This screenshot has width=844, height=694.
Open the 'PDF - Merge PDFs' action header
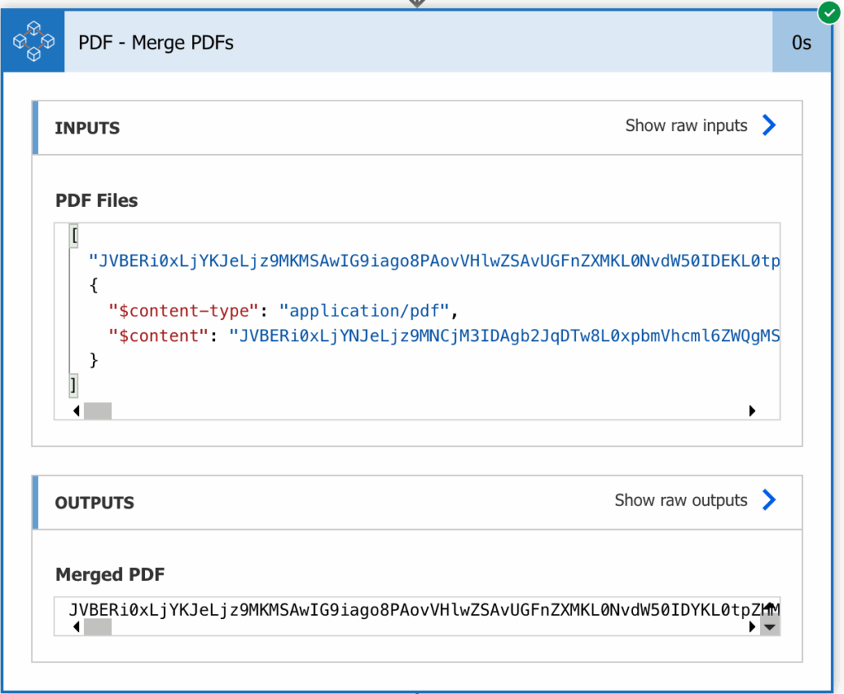tap(418, 42)
